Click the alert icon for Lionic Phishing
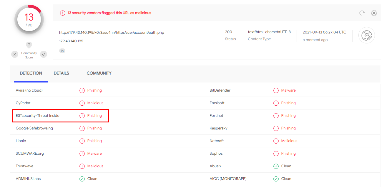This screenshot has width=384, height=187. coord(82,141)
